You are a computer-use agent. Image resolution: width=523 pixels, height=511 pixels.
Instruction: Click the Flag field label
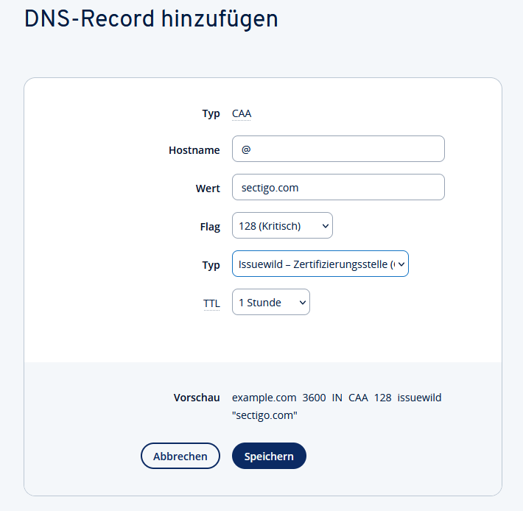pos(210,227)
